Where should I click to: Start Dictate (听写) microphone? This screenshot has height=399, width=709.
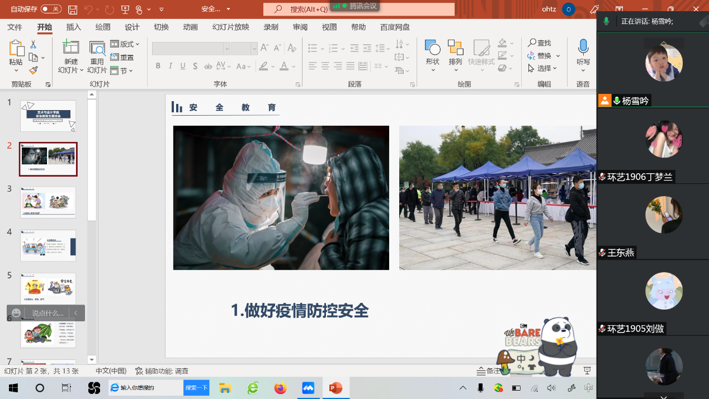[583, 48]
